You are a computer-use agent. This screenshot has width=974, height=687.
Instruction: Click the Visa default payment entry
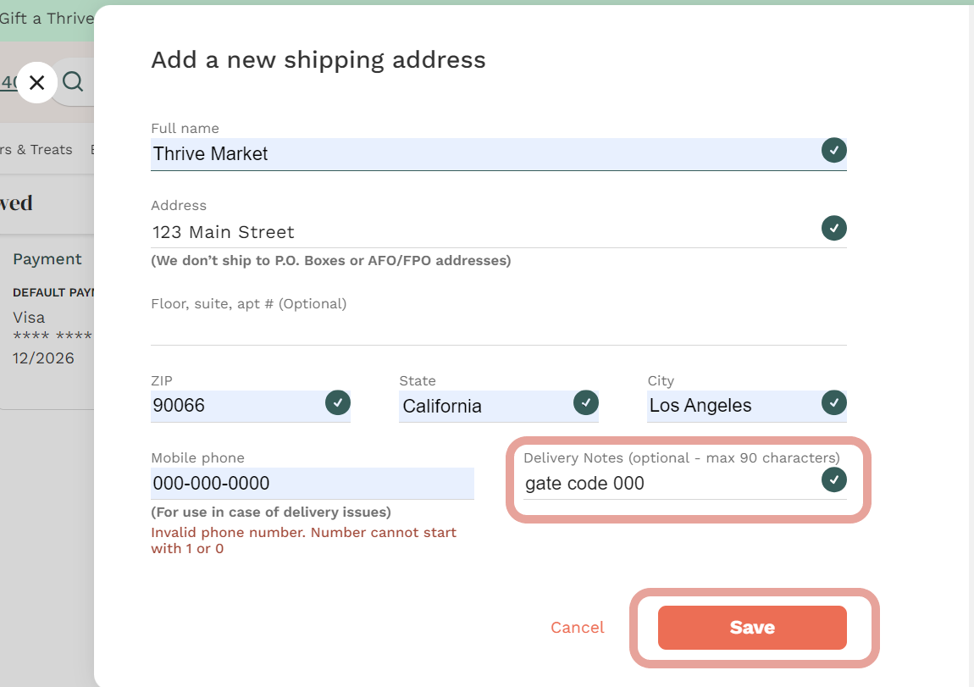30,317
